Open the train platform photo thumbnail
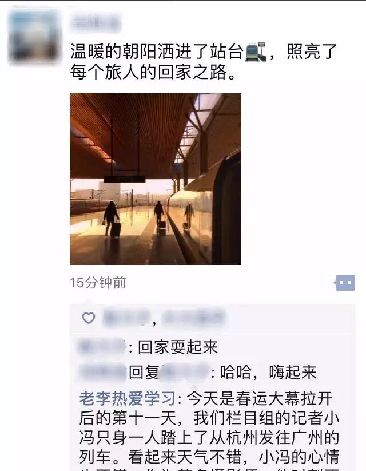 [156, 179]
